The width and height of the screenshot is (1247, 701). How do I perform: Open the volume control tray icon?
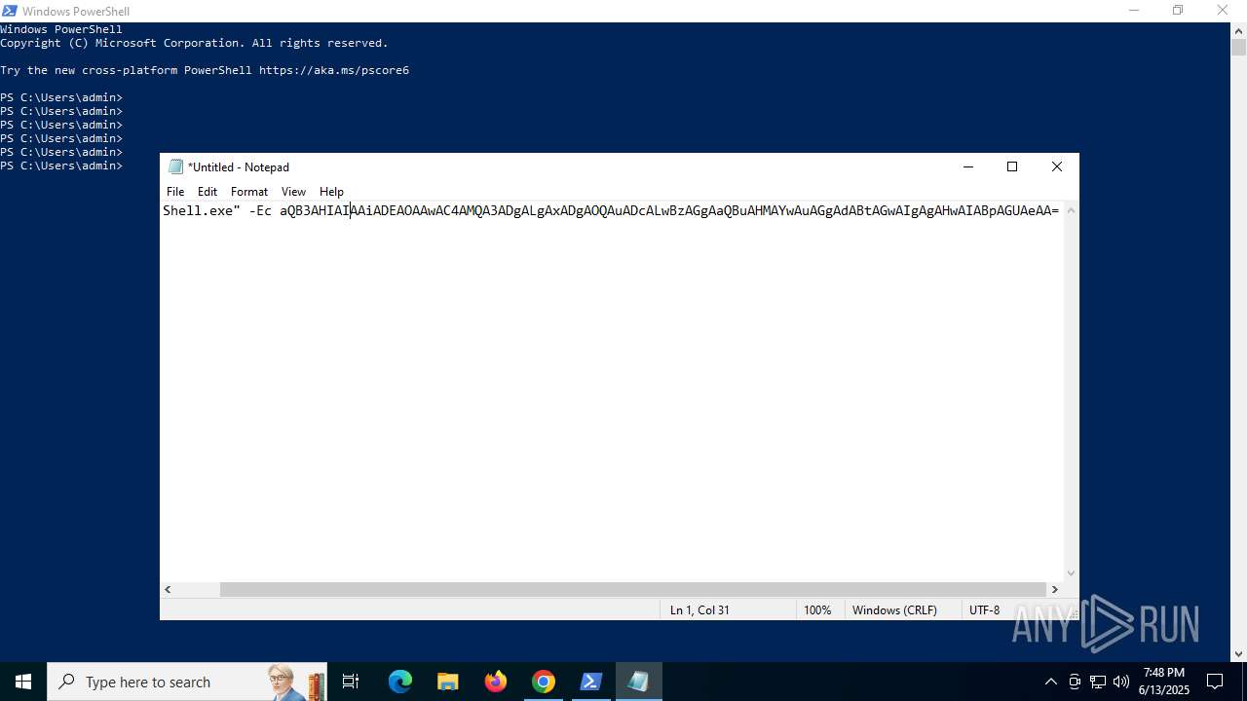[x=1121, y=682]
